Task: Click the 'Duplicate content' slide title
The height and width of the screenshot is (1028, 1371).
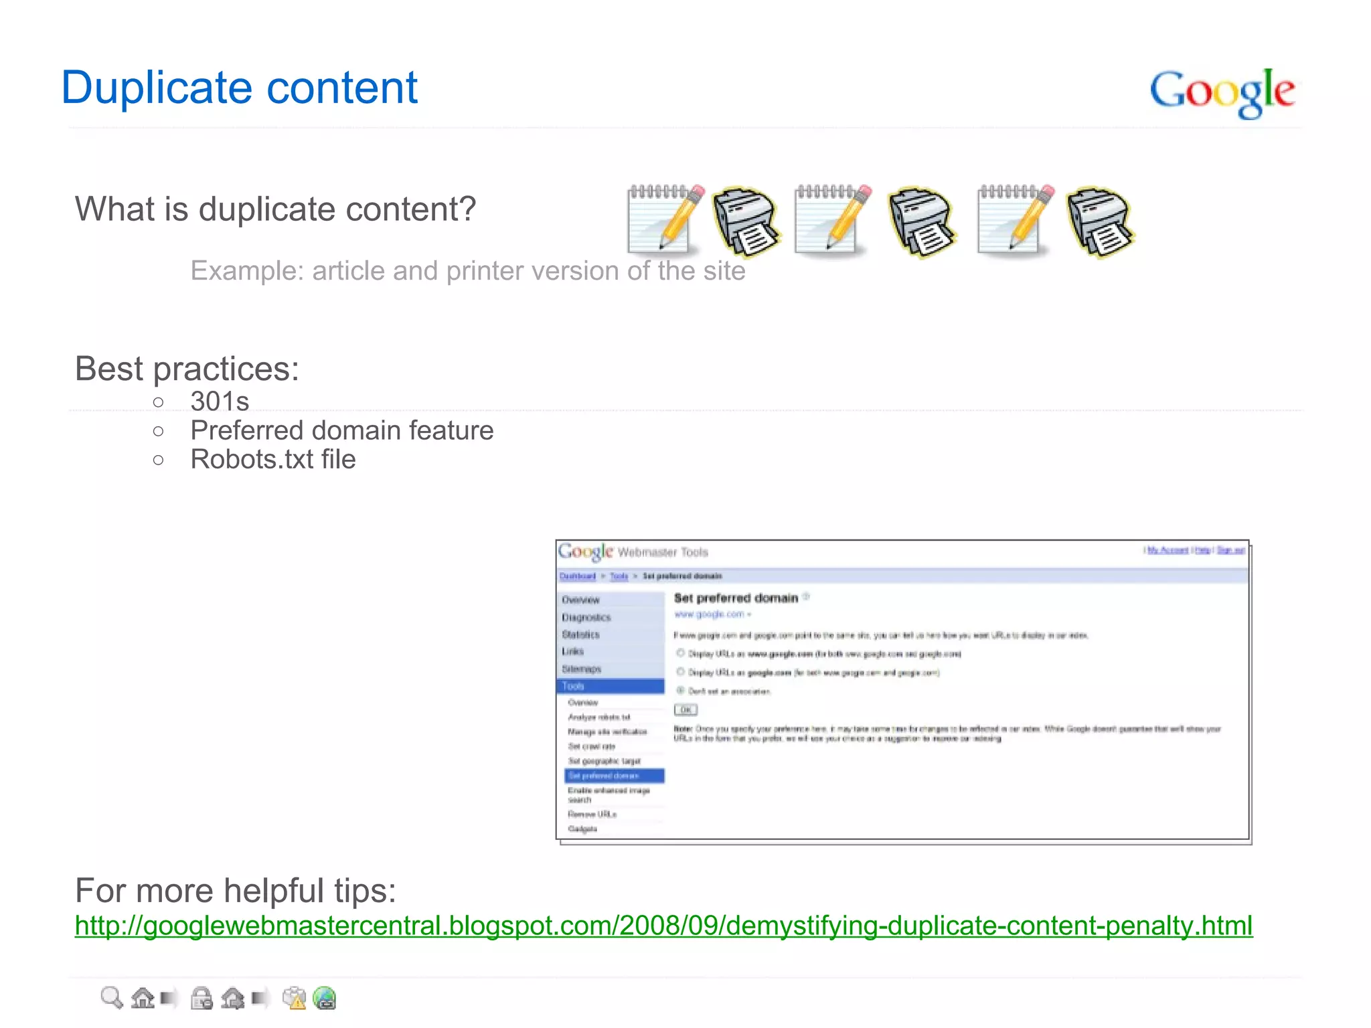Action: 239,88
